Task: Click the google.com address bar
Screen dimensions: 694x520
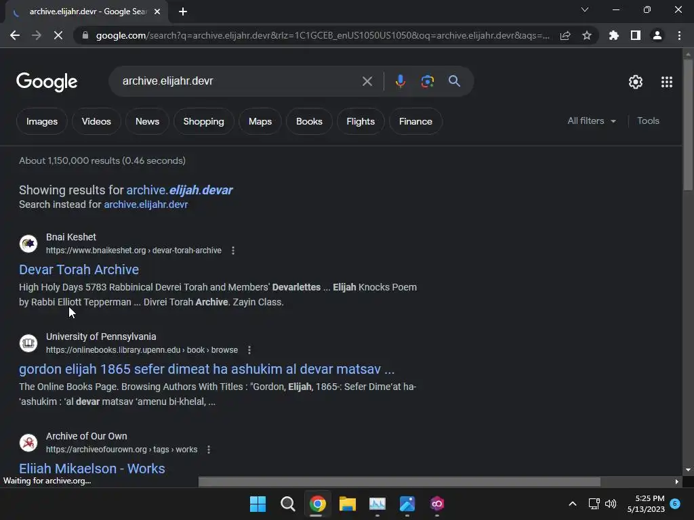Action: (323, 35)
